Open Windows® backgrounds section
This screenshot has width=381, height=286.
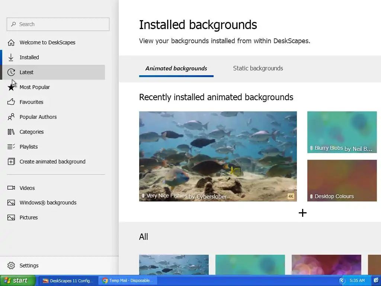(48, 203)
